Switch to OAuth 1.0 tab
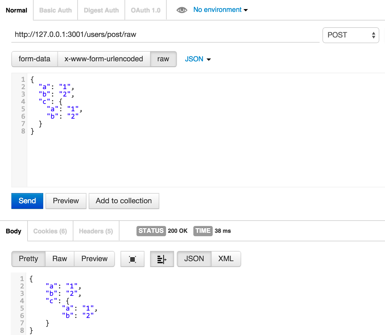 click(x=146, y=10)
